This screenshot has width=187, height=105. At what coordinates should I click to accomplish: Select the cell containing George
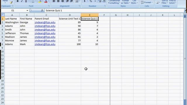(x=27, y=22)
